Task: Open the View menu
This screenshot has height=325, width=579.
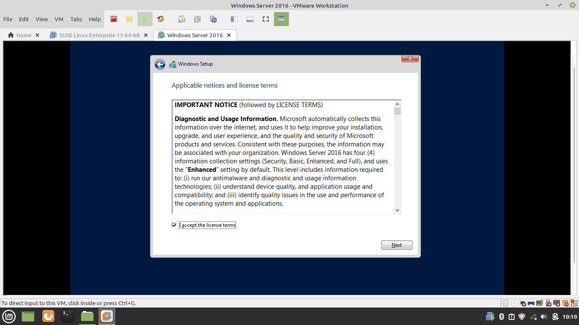Action: pos(42,19)
